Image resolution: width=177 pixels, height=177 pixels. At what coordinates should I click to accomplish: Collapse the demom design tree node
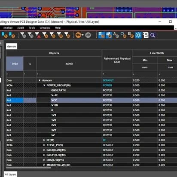click(40, 80)
